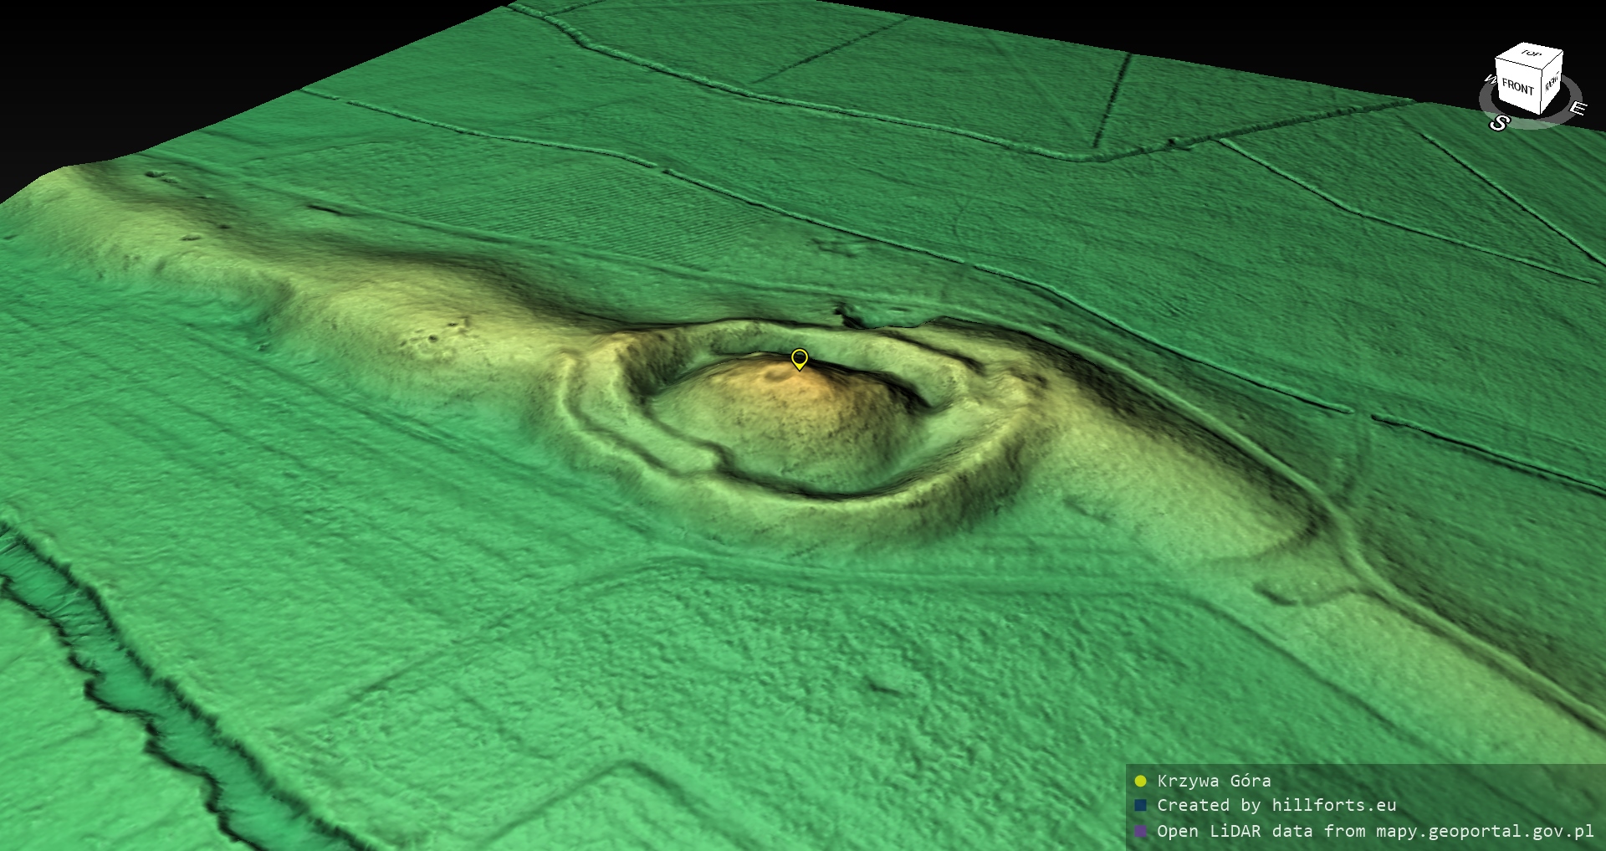
Task: Click the W compass letter
Action: (1489, 80)
